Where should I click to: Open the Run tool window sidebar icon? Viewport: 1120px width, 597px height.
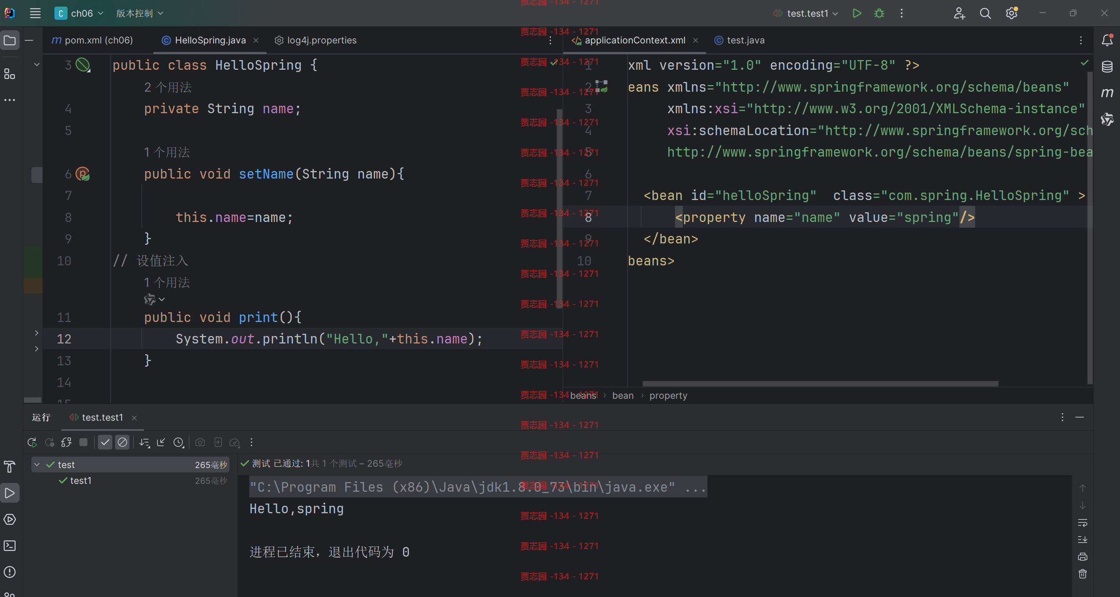coord(10,493)
